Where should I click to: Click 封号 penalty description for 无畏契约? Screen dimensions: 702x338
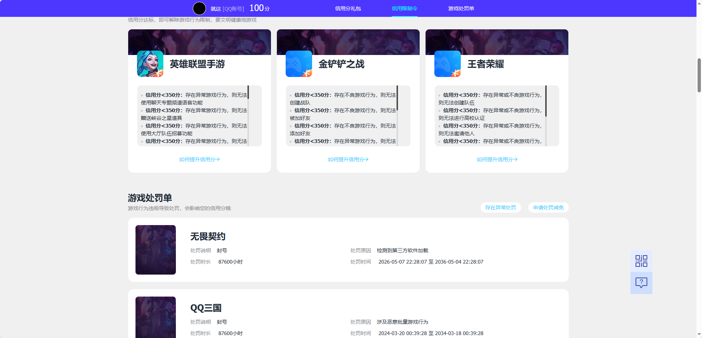[x=222, y=250]
